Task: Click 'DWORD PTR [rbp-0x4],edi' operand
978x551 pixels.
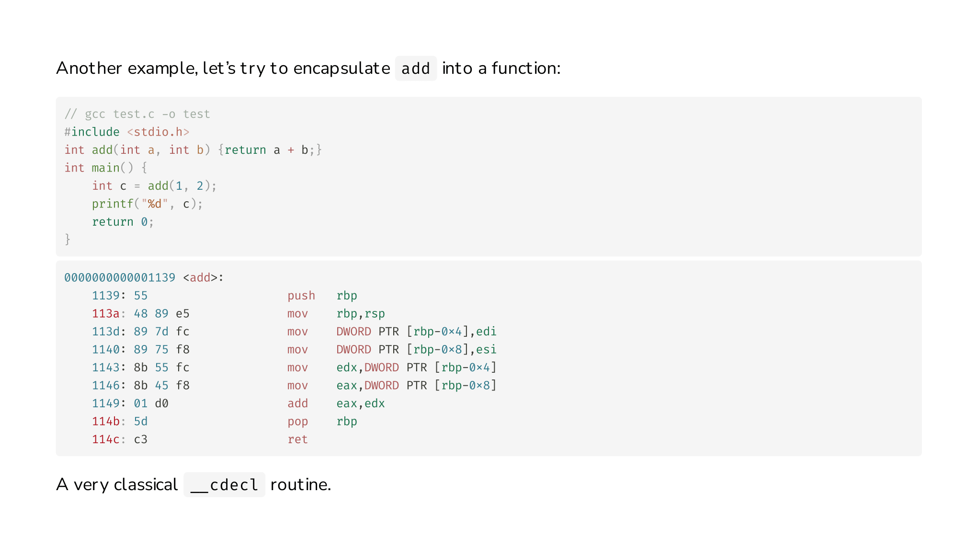Action: 416,332
